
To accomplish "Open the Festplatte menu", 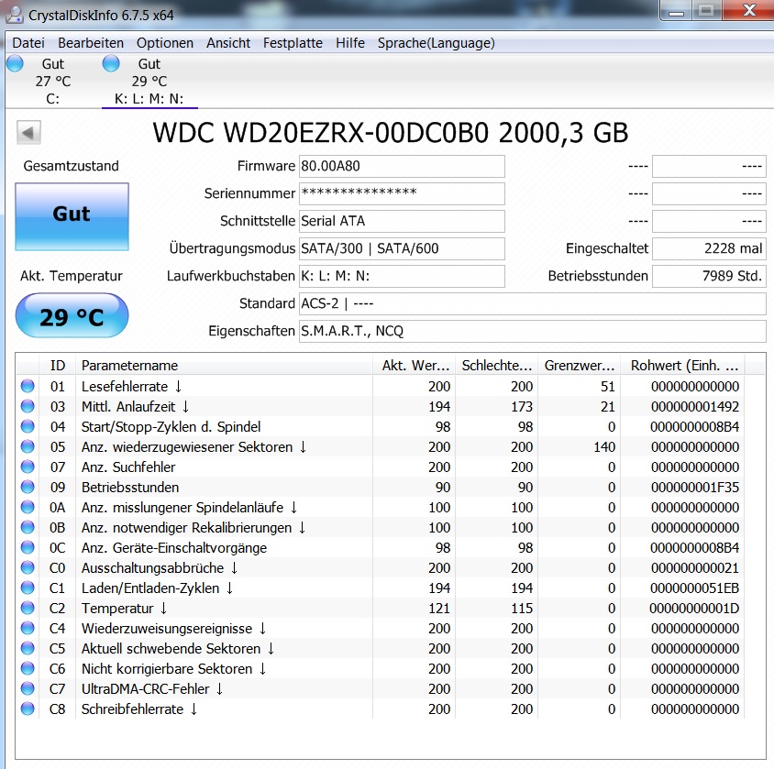I will point(293,43).
